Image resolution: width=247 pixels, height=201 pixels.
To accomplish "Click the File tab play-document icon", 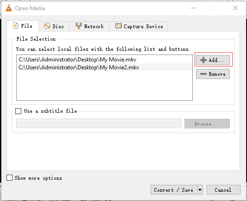I will [16, 26].
